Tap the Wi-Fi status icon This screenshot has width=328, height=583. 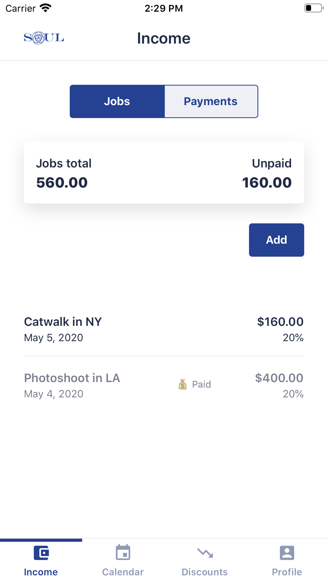coord(45,8)
